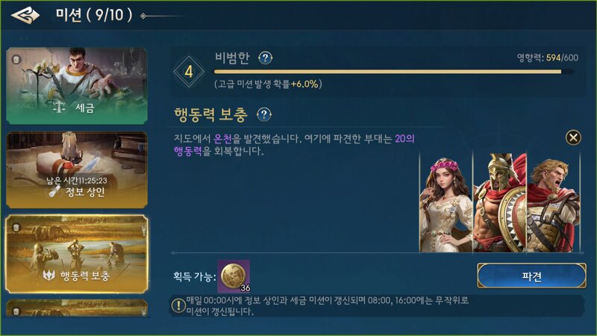Select the Spartan helmet warrior portrait
Viewport: 597px width, 336px height.
[x=499, y=202]
